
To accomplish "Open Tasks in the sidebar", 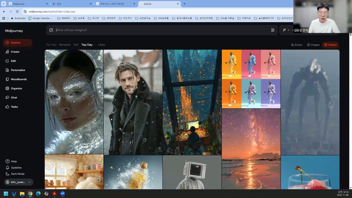I will pyautogui.click(x=14, y=107).
